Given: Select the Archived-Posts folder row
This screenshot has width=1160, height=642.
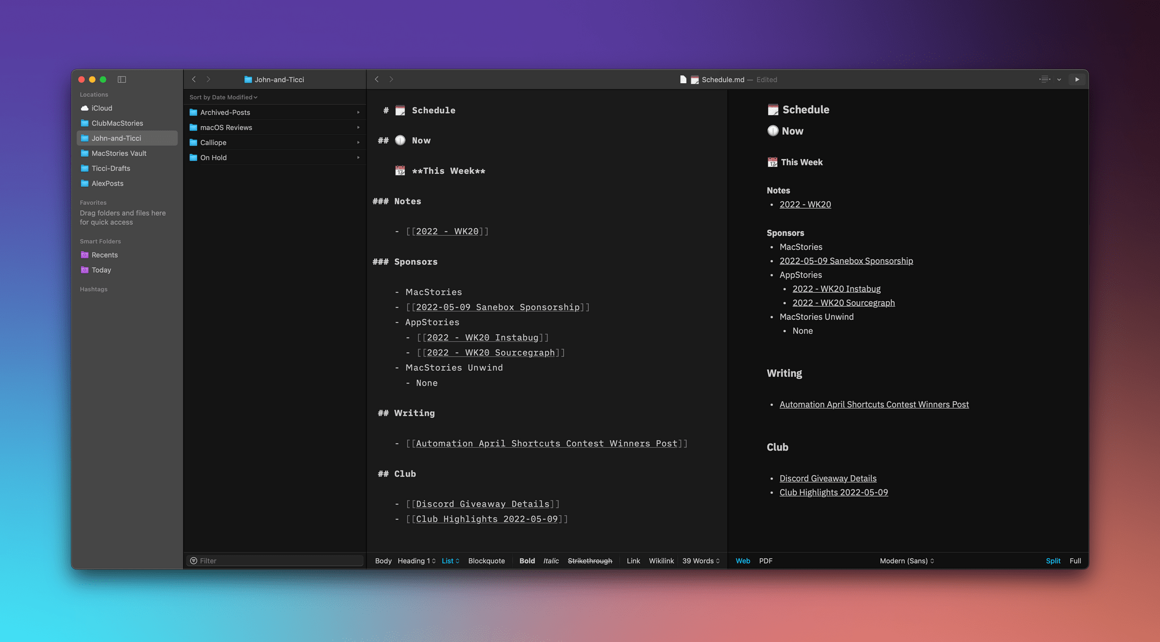Looking at the screenshot, I should click(275, 112).
